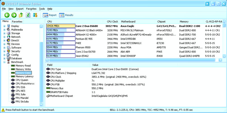Click the Storage drive icon
The width and height of the screenshot is (227, 113).
9,33
